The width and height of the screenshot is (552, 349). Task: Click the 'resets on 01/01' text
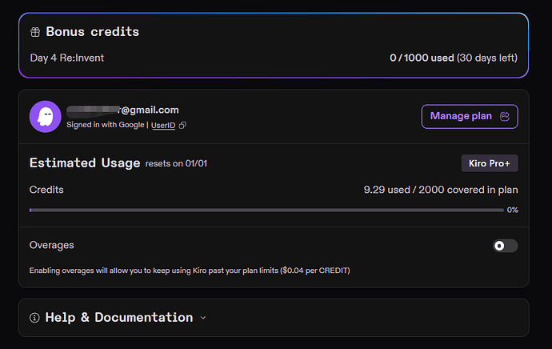176,164
